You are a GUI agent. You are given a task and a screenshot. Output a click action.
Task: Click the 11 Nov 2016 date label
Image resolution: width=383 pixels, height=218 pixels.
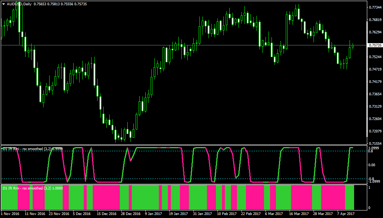coord(34,213)
